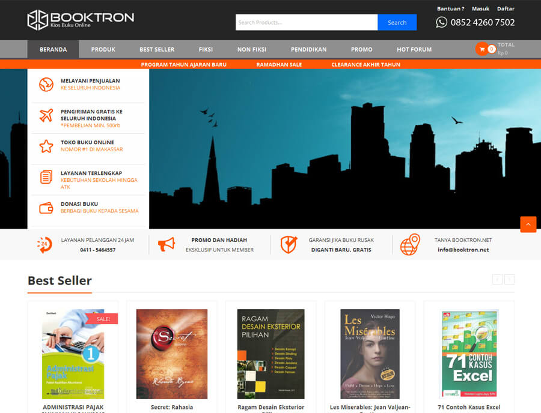Open the Secret: Rahasia book cover
This screenshot has height=413, width=541.
(173, 354)
